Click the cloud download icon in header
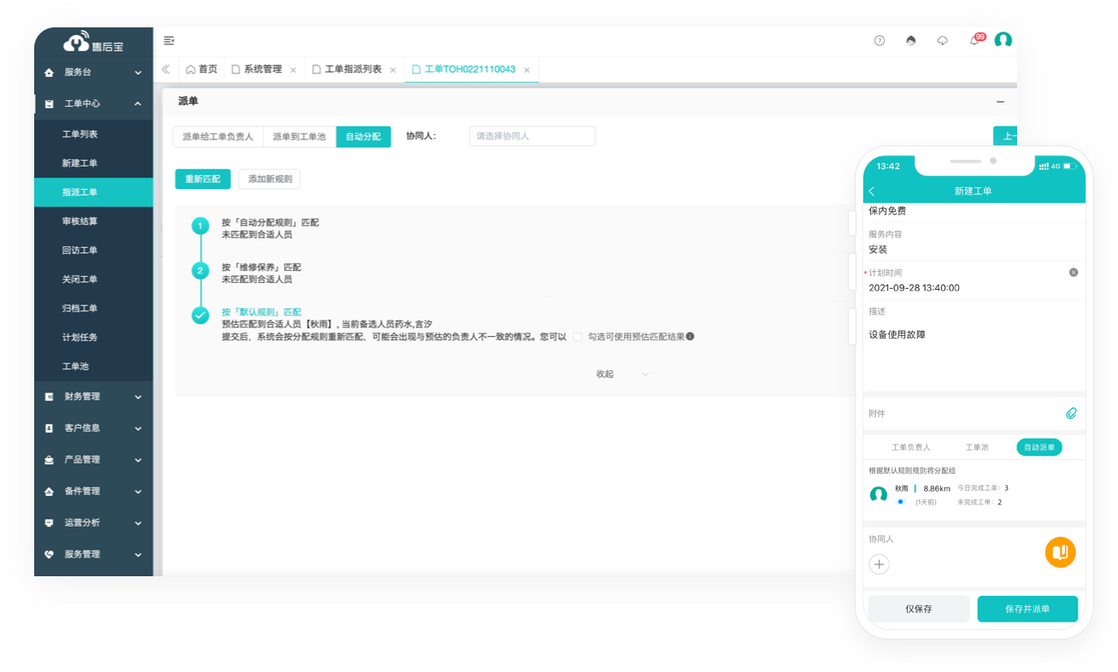The width and height of the screenshot is (1118, 672). (943, 41)
